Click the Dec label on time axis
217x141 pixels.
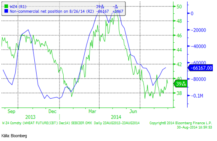point(53,111)
